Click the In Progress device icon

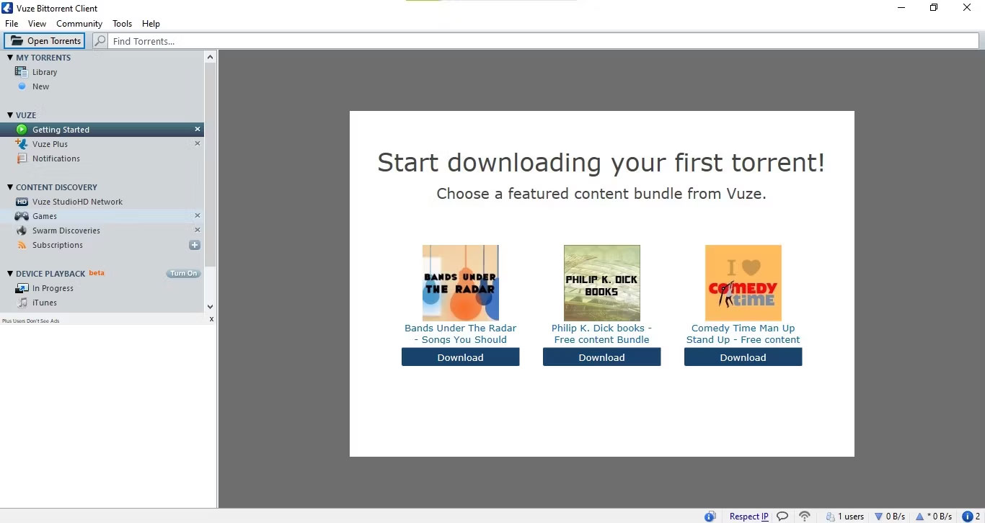click(22, 288)
